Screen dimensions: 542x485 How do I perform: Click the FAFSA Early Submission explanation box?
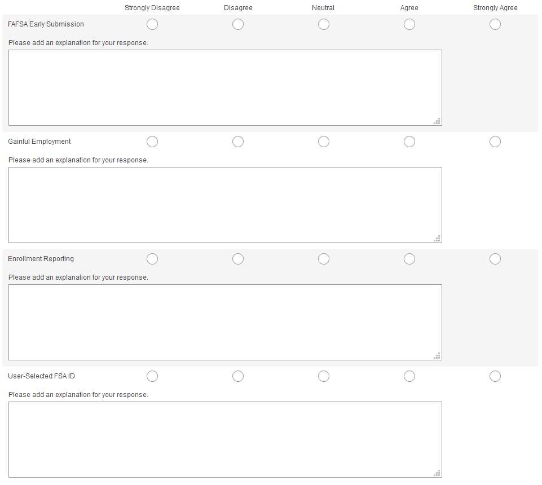(x=225, y=87)
